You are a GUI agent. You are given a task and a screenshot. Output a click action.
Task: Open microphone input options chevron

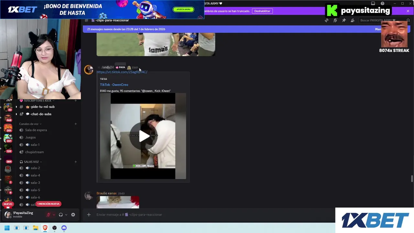point(54,215)
